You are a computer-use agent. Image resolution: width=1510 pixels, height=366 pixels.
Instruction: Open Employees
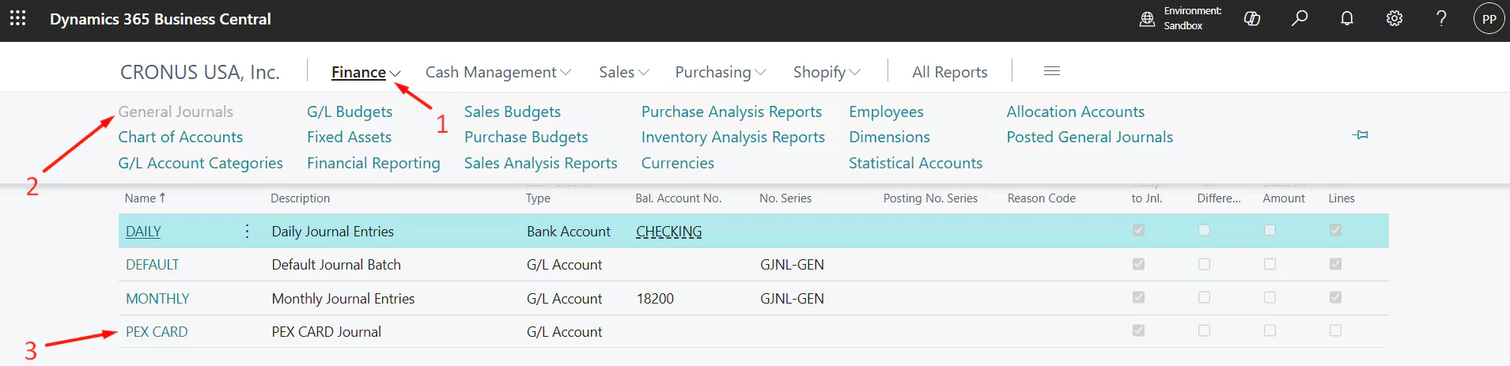click(886, 111)
